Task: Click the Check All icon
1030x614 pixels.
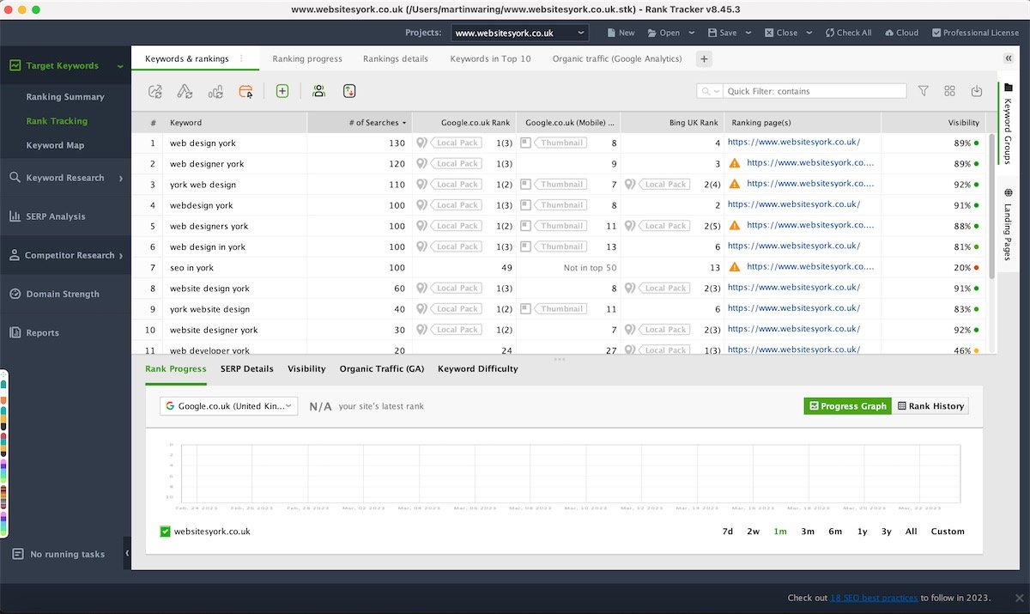Action: coord(830,33)
